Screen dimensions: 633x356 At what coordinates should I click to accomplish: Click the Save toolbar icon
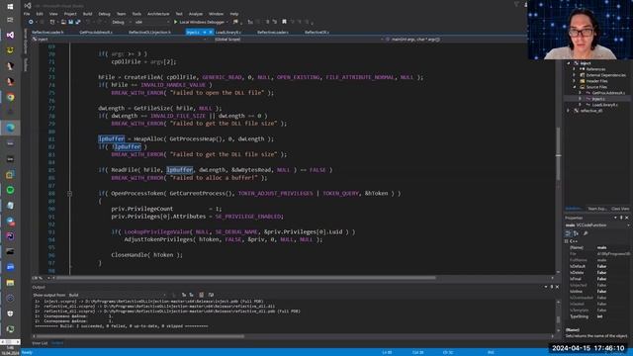click(x=70, y=22)
